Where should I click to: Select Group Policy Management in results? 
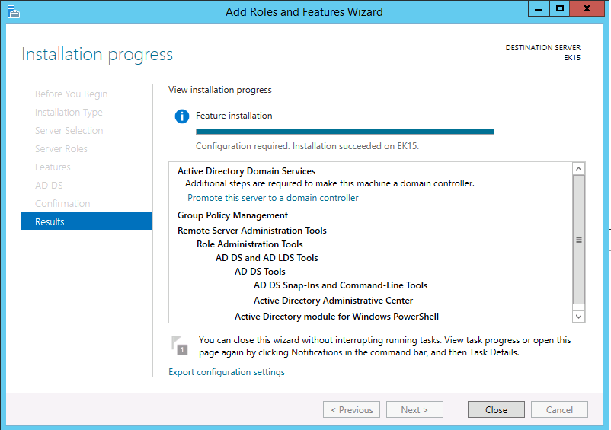tap(232, 215)
